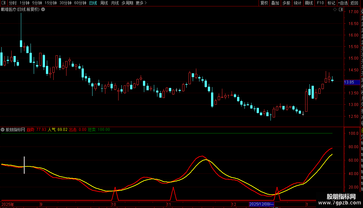The width and height of the screenshot is (363, 208).
Task: Open 统计 statistics tool
Action: pos(297,3)
